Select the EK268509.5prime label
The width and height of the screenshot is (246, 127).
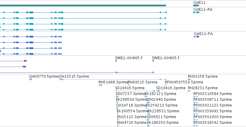point(132,100)
